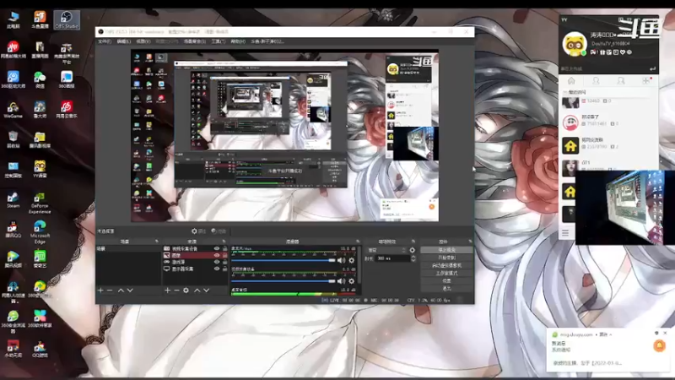Click the transition duration 300 ms field

[393, 258]
